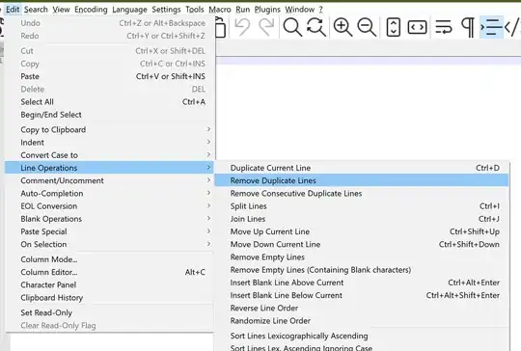Image resolution: width=521 pixels, height=351 pixels.
Task: Choose Select All menu entry
Action: click(110, 102)
